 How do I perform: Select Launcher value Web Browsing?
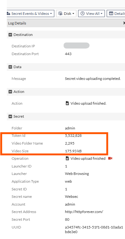pyautogui.click(x=77, y=174)
